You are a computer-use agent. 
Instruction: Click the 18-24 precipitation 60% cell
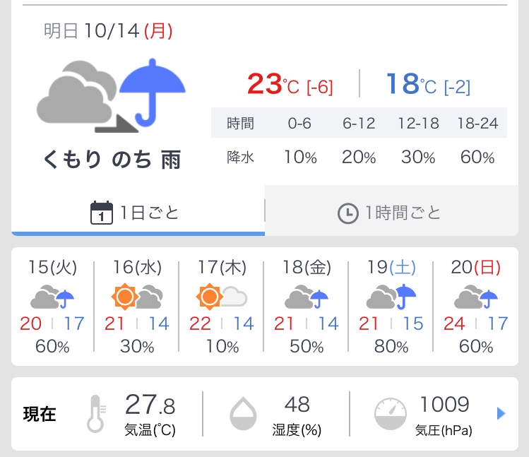coord(477,158)
